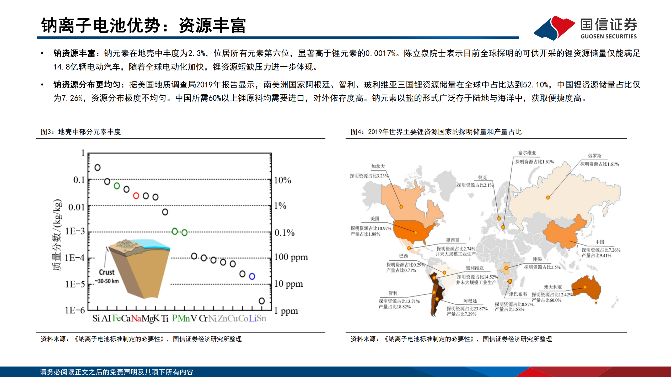Click the Guosen Securities logo icon
The width and height of the screenshot is (671, 377).
(x=556, y=27)
